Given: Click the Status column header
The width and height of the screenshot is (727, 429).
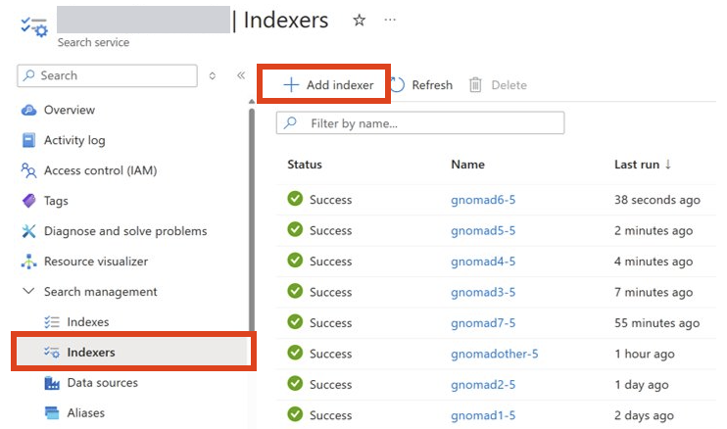Looking at the screenshot, I should pyautogui.click(x=305, y=165).
